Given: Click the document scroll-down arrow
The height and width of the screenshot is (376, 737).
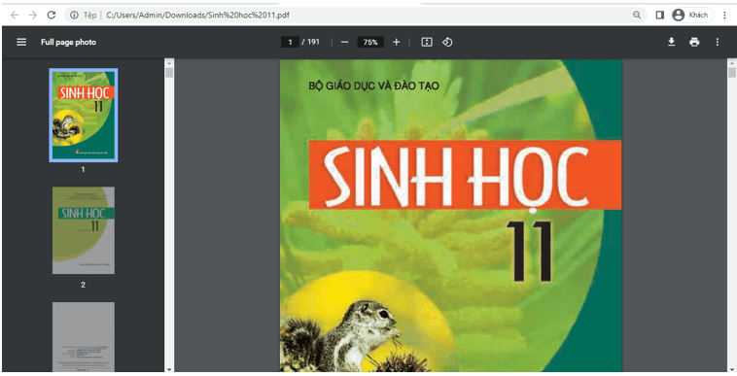Looking at the screenshot, I should [x=732, y=369].
